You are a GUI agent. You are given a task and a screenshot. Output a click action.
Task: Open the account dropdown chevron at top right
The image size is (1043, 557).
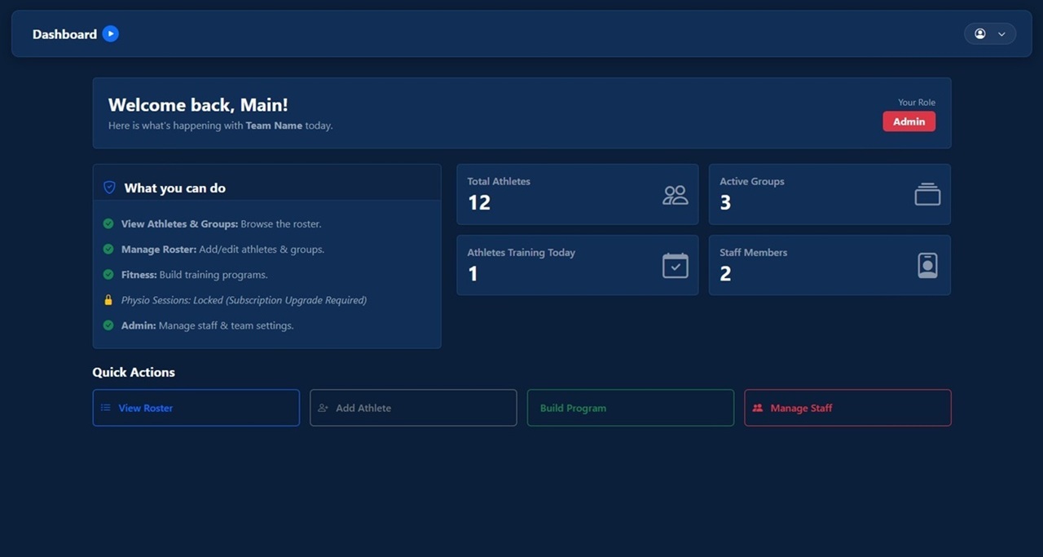point(1000,33)
